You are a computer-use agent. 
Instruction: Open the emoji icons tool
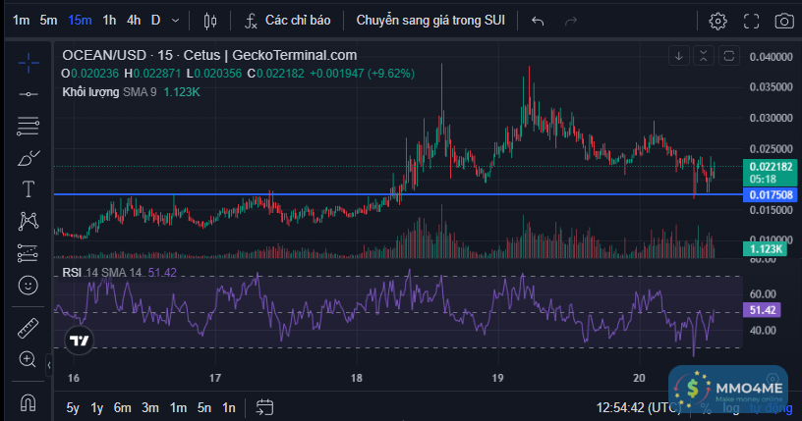(x=29, y=286)
